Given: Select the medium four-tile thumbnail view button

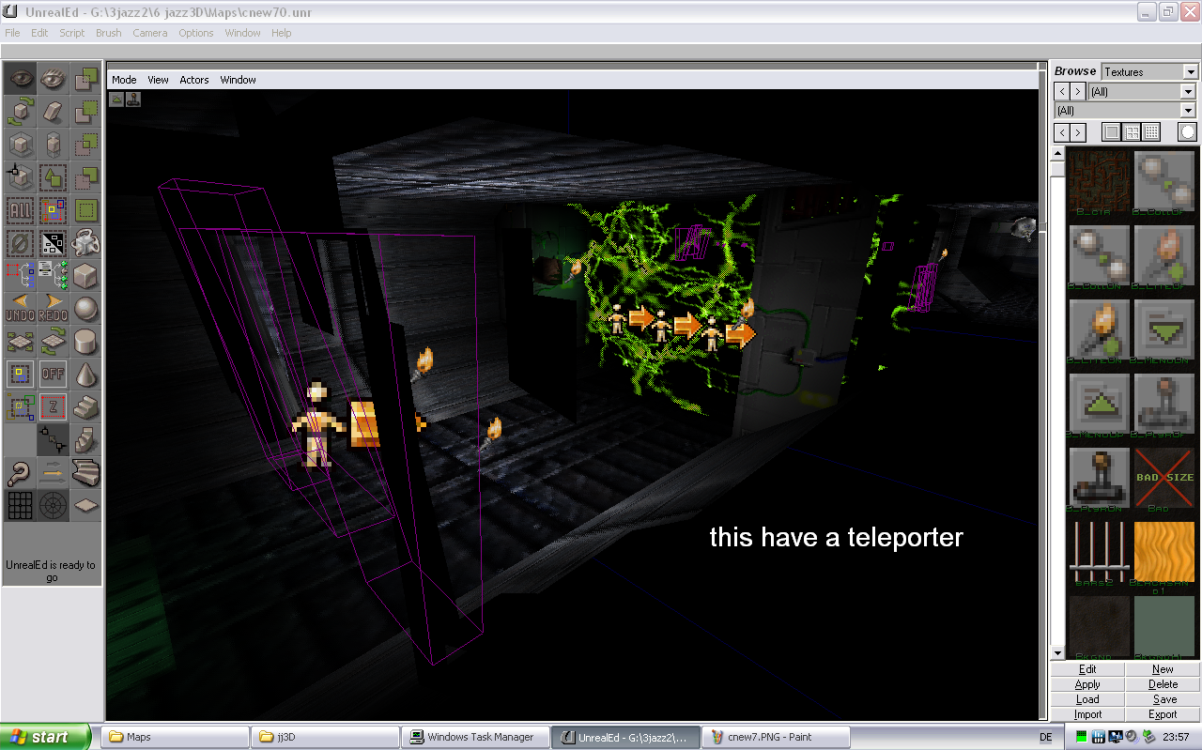Looking at the screenshot, I should [x=1132, y=132].
